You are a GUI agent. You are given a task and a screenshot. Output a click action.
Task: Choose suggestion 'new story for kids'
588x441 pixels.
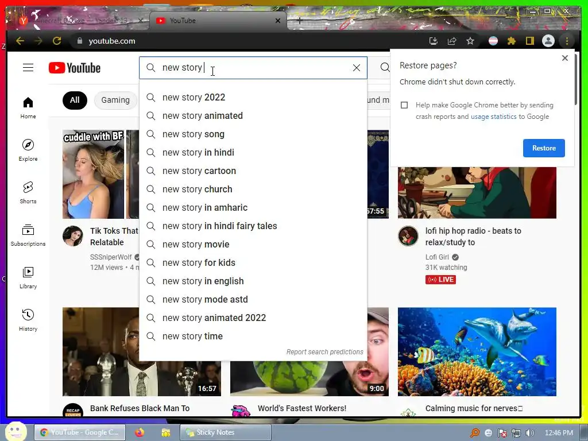click(253, 263)
